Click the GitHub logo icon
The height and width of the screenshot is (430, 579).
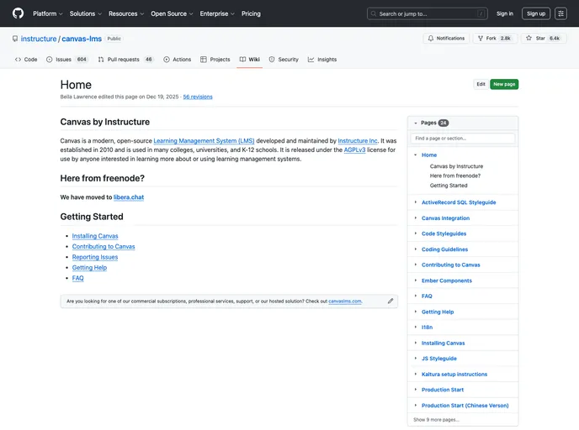click(19, 13)
